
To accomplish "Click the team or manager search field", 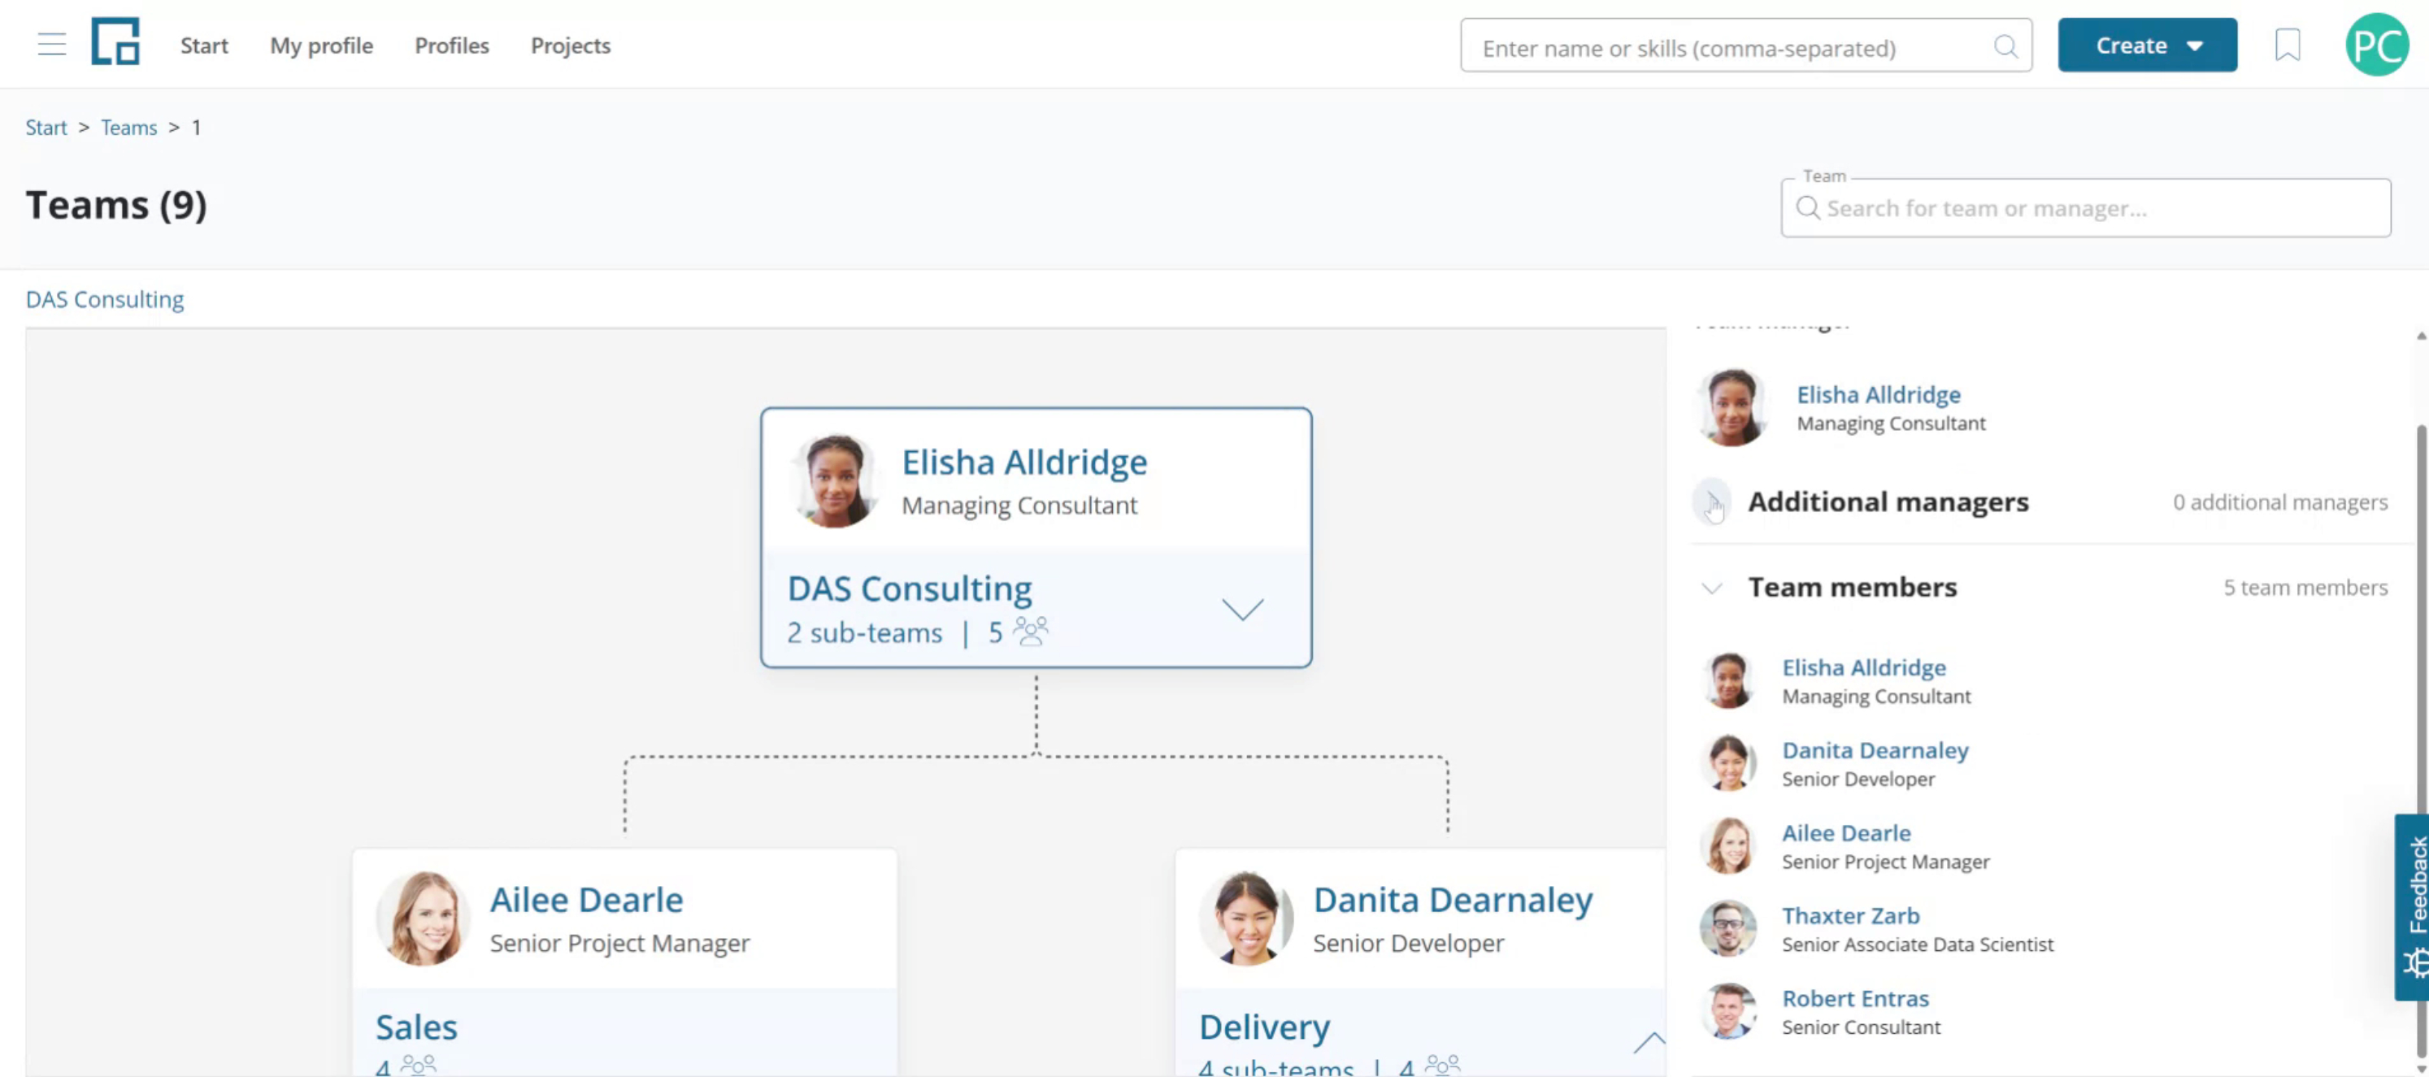I will click(x=2085, y=207).
